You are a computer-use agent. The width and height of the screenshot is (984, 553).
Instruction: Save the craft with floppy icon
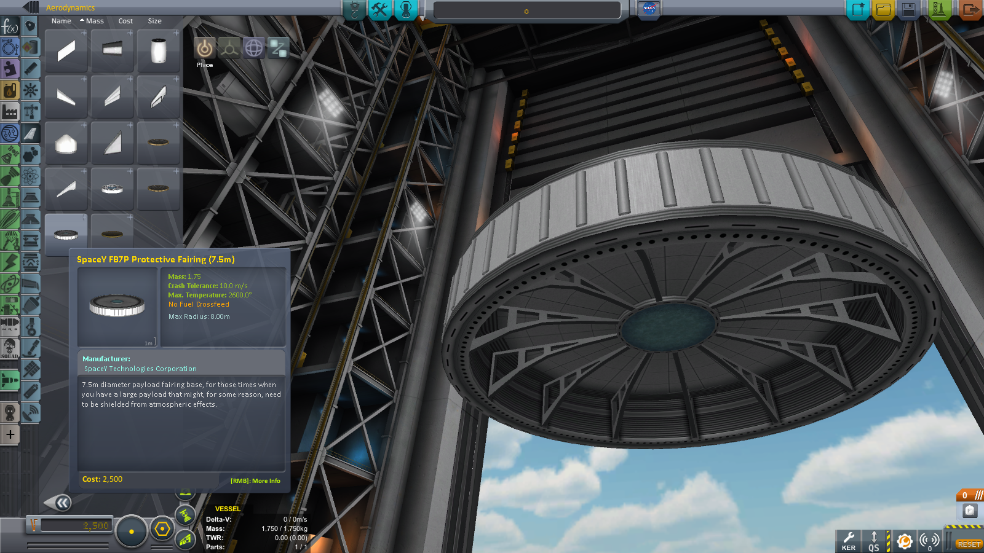click(x=909, y=9)
